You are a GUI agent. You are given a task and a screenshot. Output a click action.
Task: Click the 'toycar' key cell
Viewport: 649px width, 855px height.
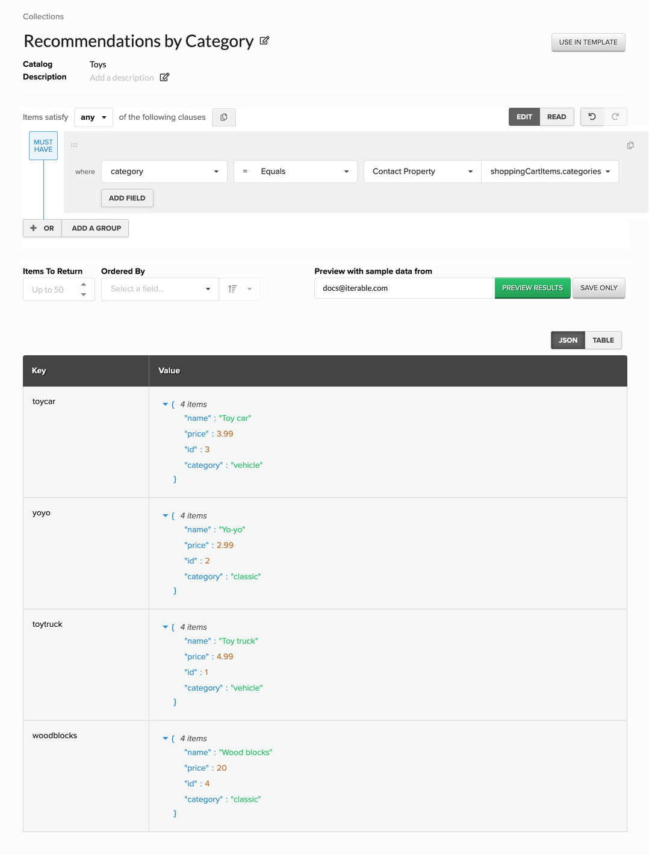tap(86, 442)
